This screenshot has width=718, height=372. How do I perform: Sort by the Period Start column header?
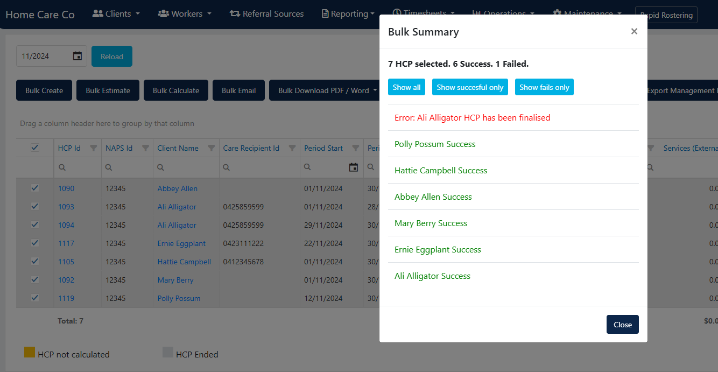pyautogui.click(x=323, y=148)
